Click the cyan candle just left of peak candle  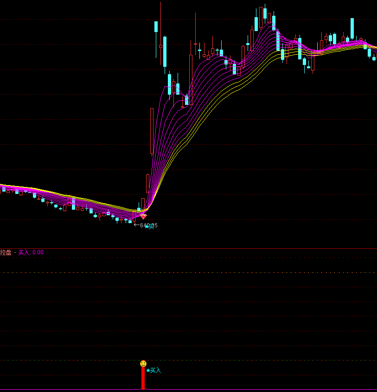point(256,24)
